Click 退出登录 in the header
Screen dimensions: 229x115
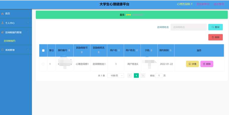coord(219,4)
